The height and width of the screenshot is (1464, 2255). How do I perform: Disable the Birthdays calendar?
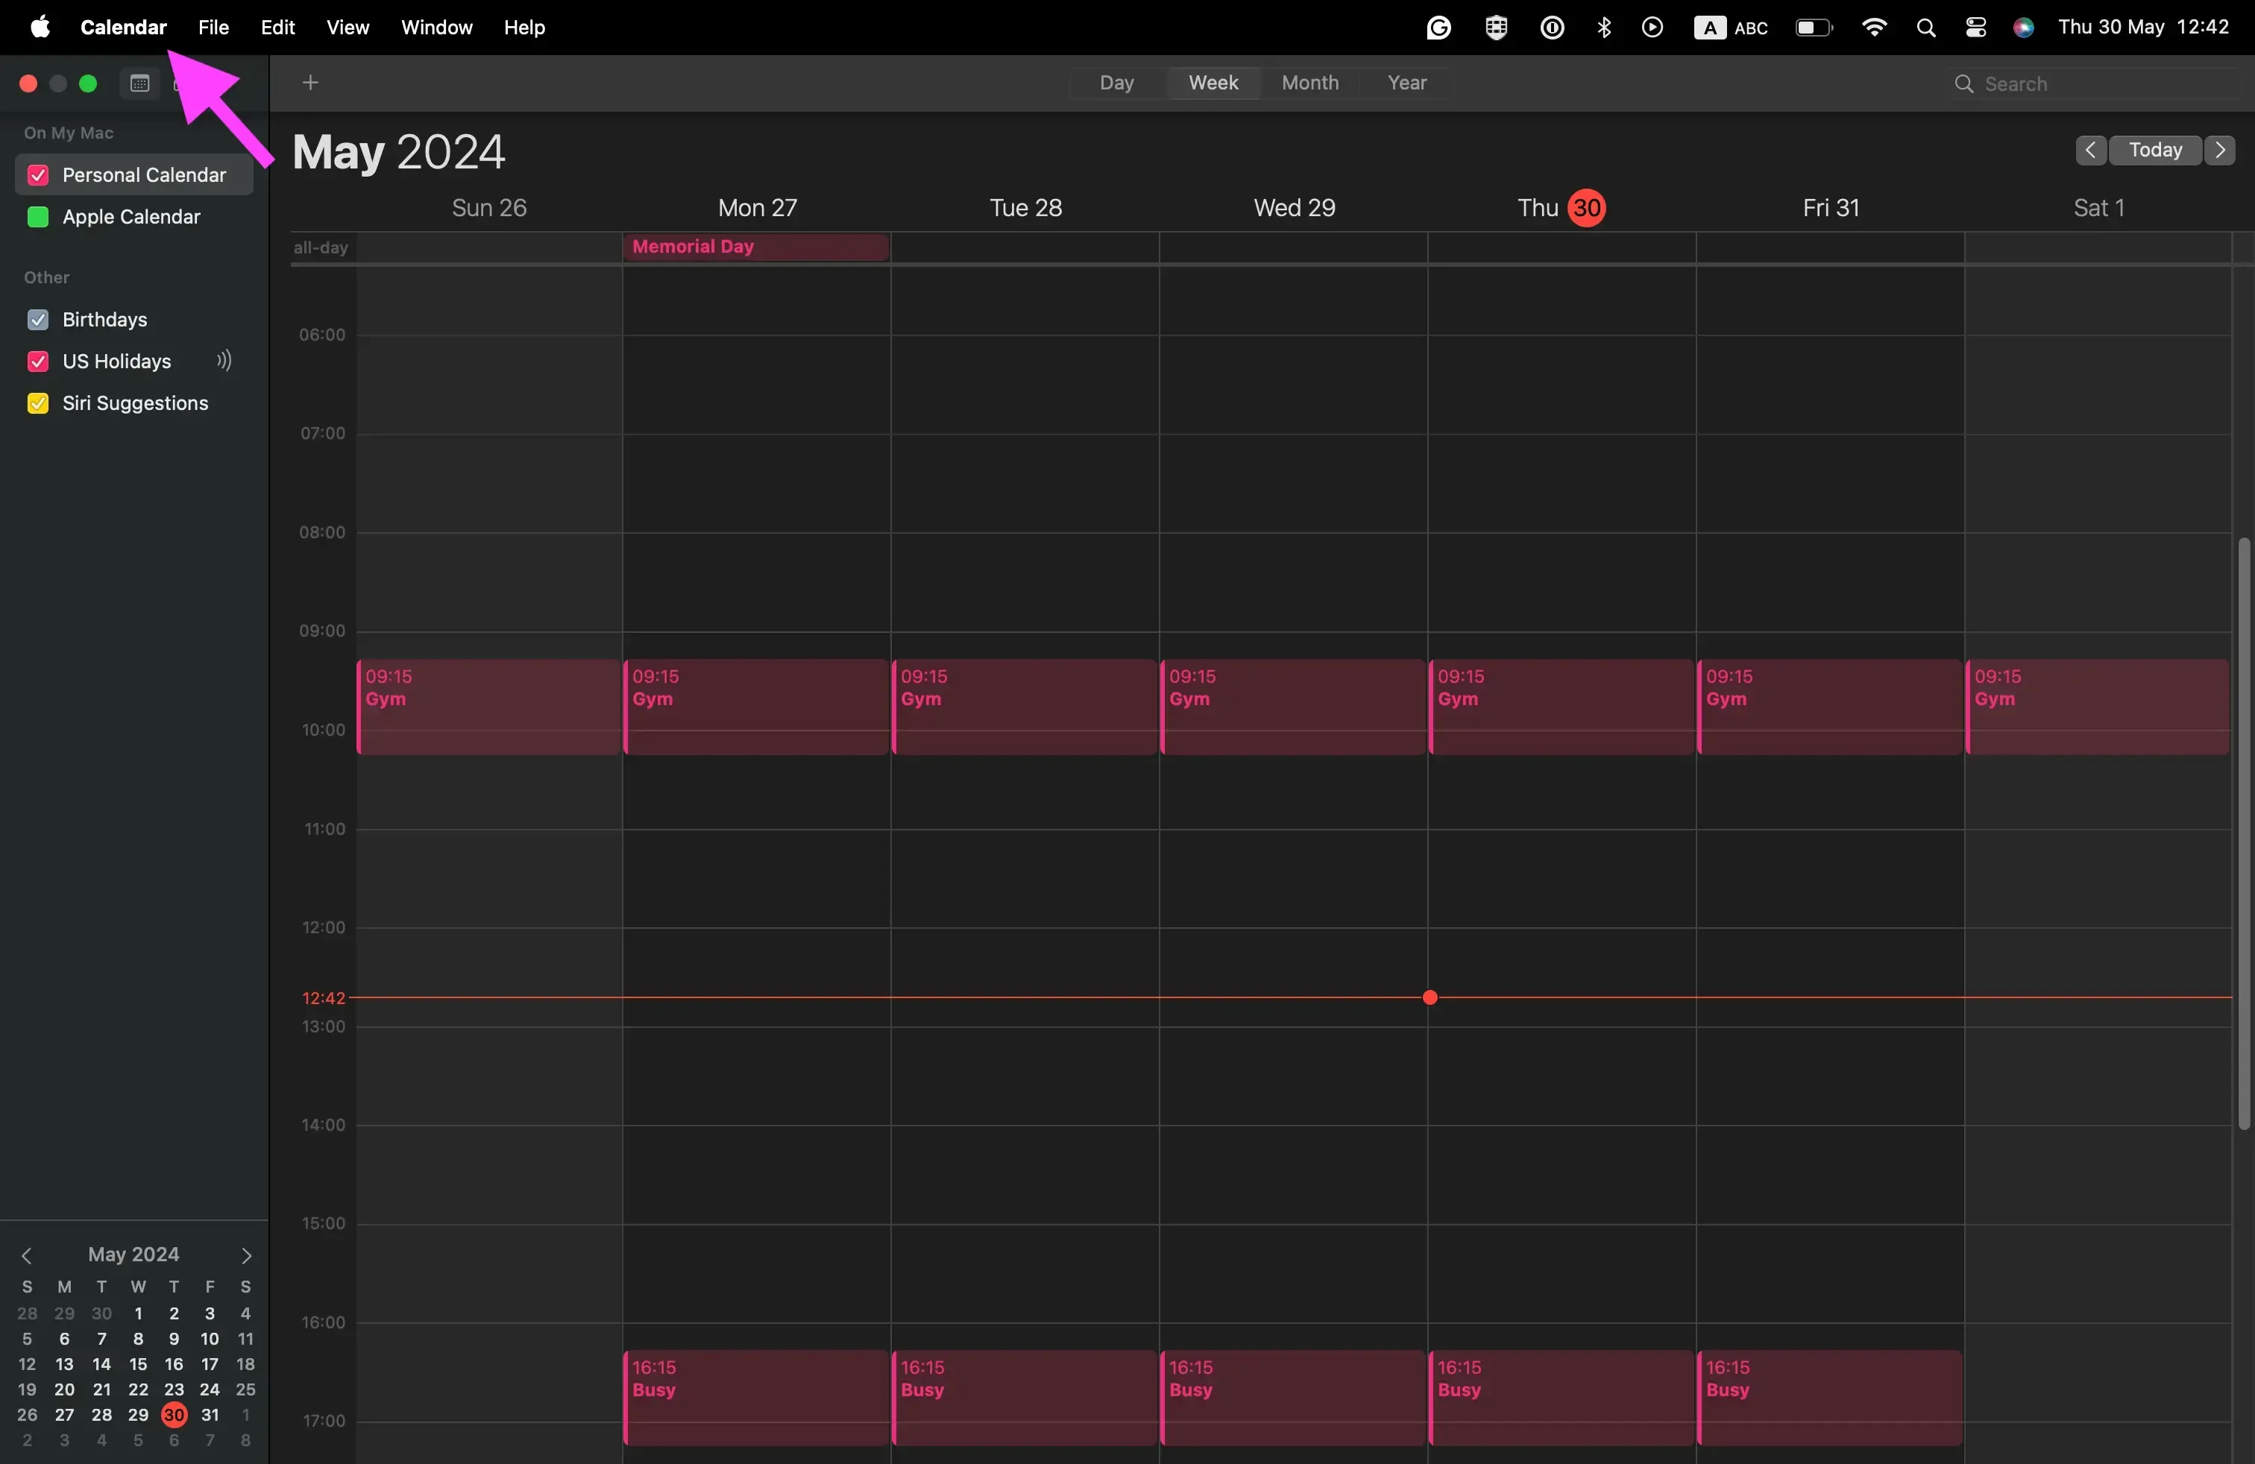click(x=38, y=319)
